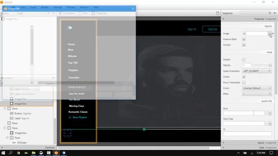Click New Playlist in the preview sidebar
The image size is (278, 156).
(80, 117)
